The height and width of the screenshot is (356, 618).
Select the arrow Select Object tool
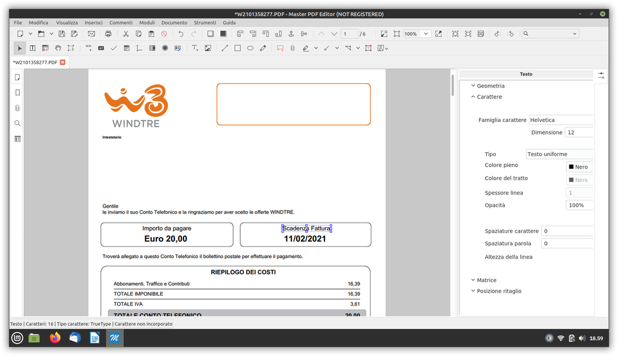[x=20, y=48]
